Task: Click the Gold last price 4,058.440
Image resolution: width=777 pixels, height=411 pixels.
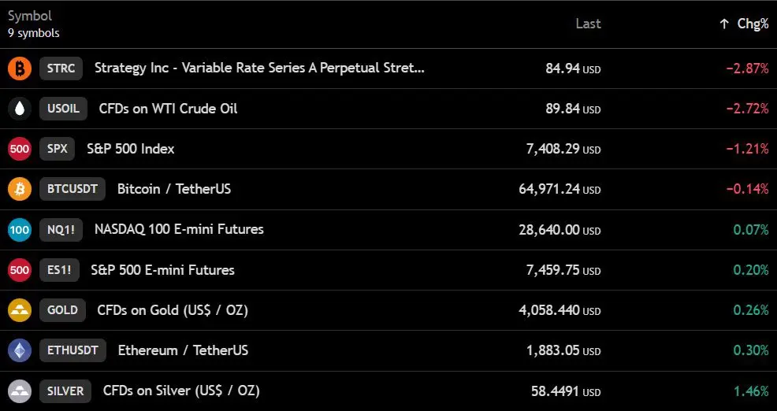Action: pyautogui.click(x=549, y=310)
